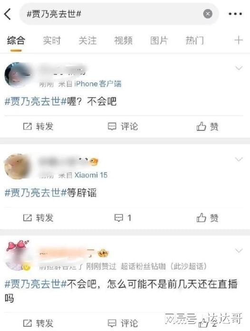250x331 pixels.
Task: Switch to the 视频 tab
Action: point(124,40)
